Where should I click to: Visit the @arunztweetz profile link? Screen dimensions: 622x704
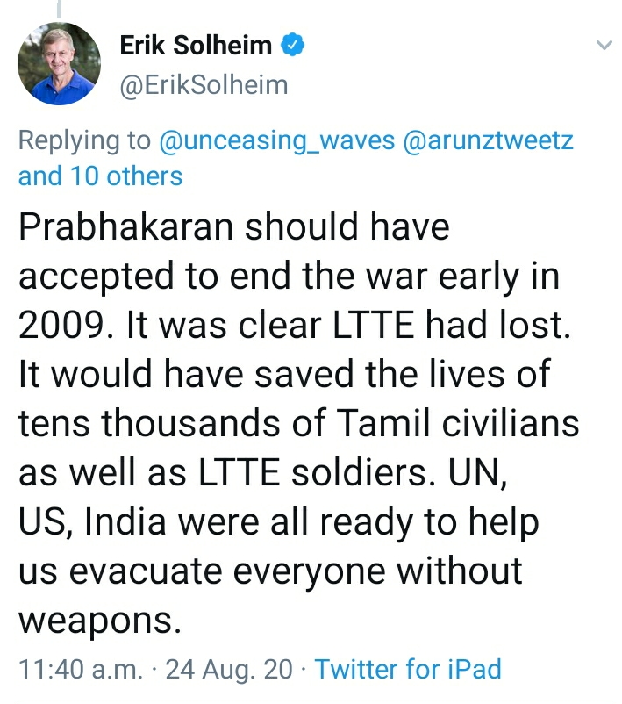point(488,140)
